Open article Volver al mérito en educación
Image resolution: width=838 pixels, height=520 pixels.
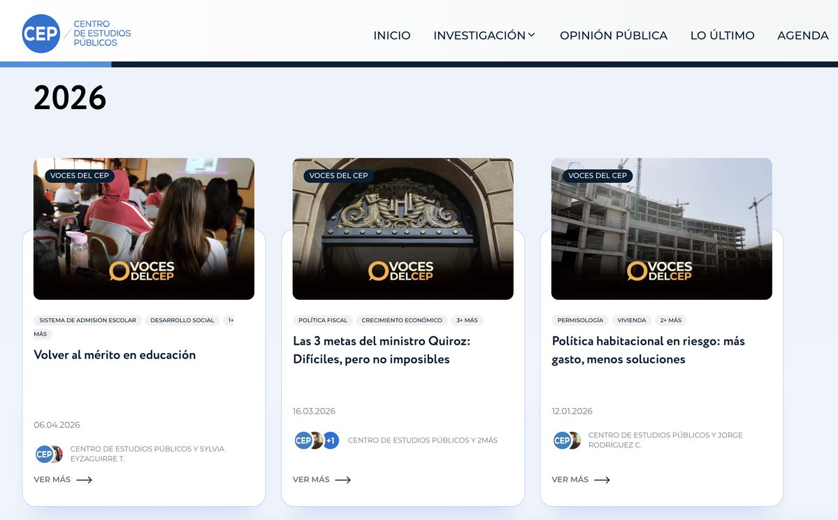pyautogui.click(x=115, y=355)
